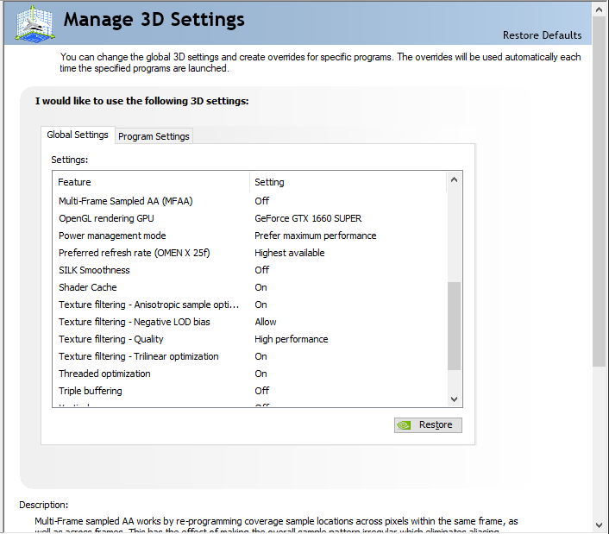Click the page scroll up arrow
Viewport: 609px width, 534px height.
click(599, 9)
